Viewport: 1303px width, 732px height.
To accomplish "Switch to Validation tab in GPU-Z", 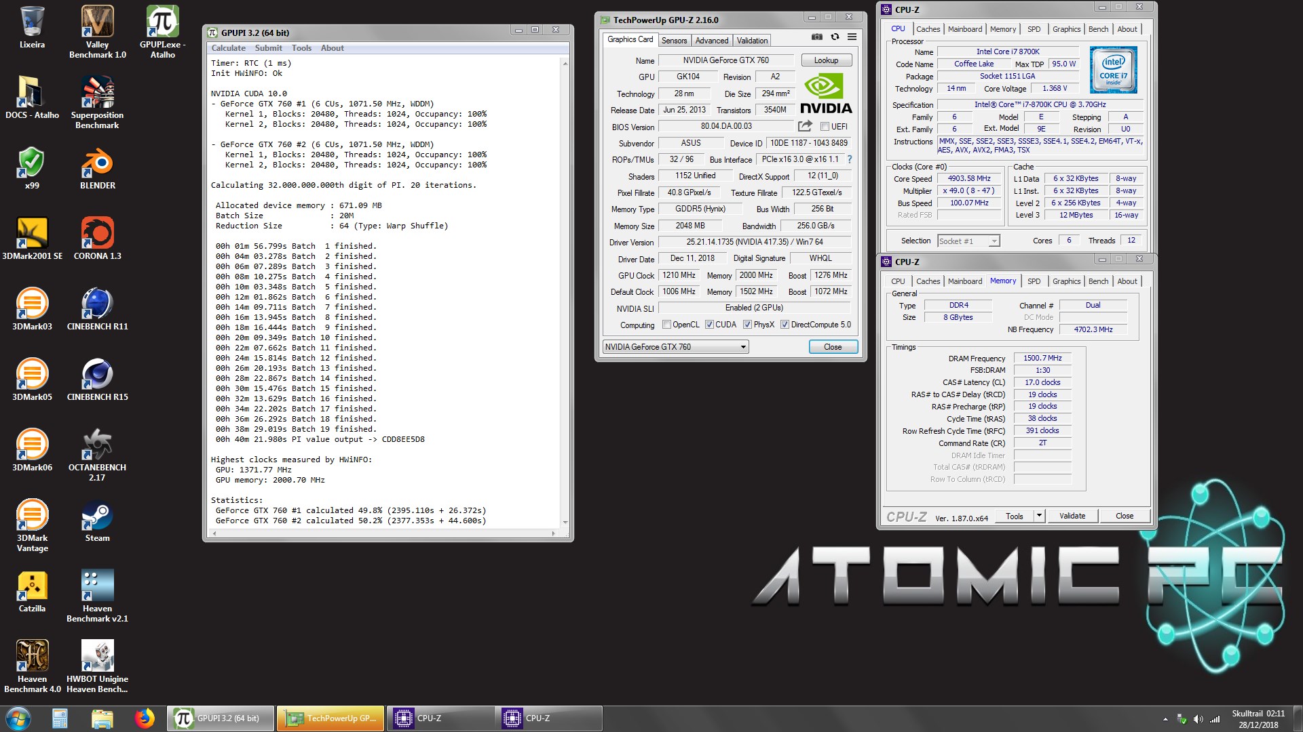I will pos(752,41).
